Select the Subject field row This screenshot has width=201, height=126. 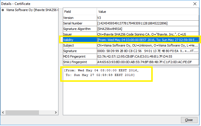pos(131,45)
